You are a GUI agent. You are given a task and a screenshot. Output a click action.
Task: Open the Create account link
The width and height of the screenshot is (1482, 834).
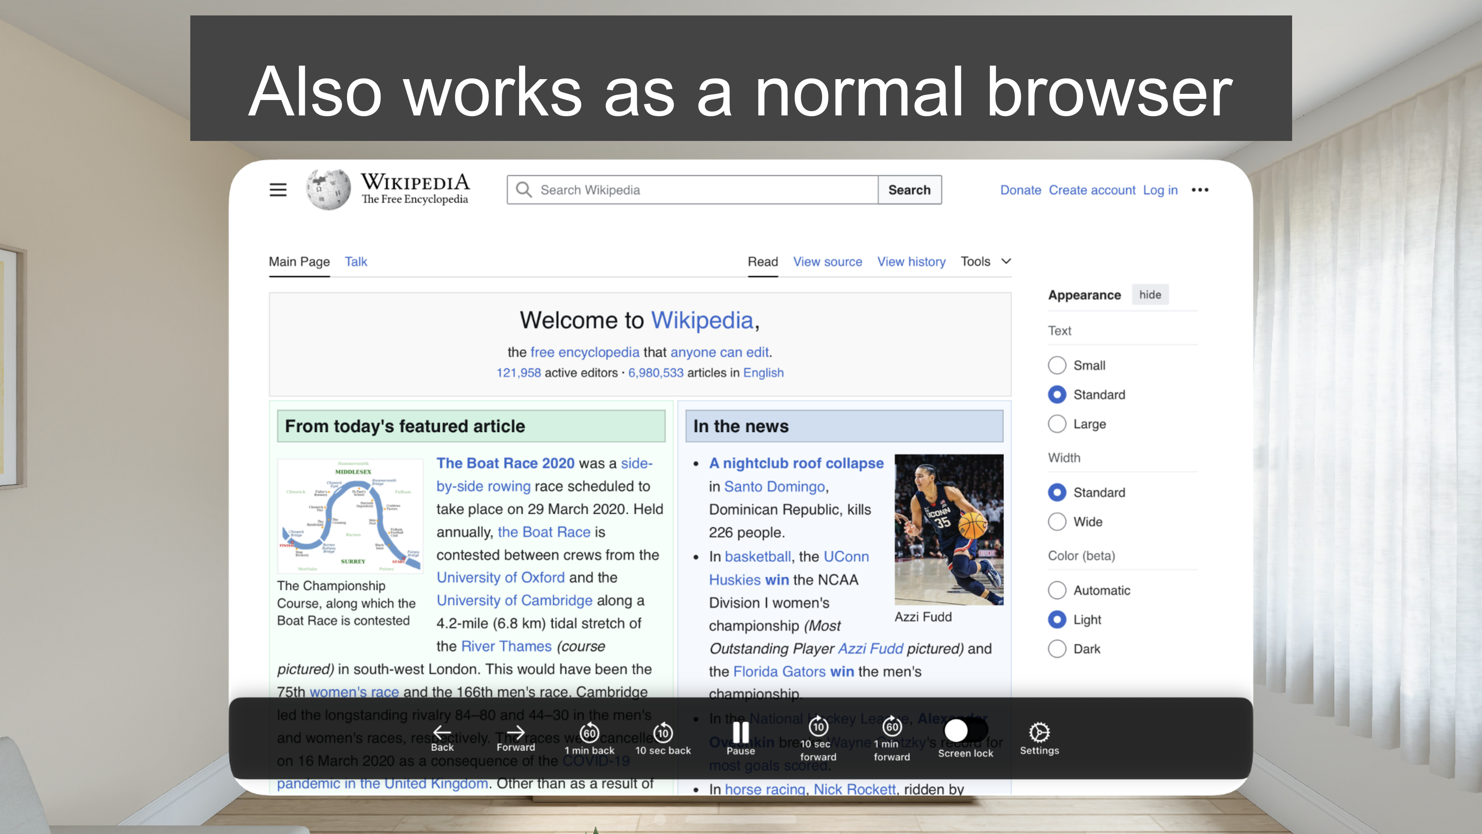[x=1091, y=190]
